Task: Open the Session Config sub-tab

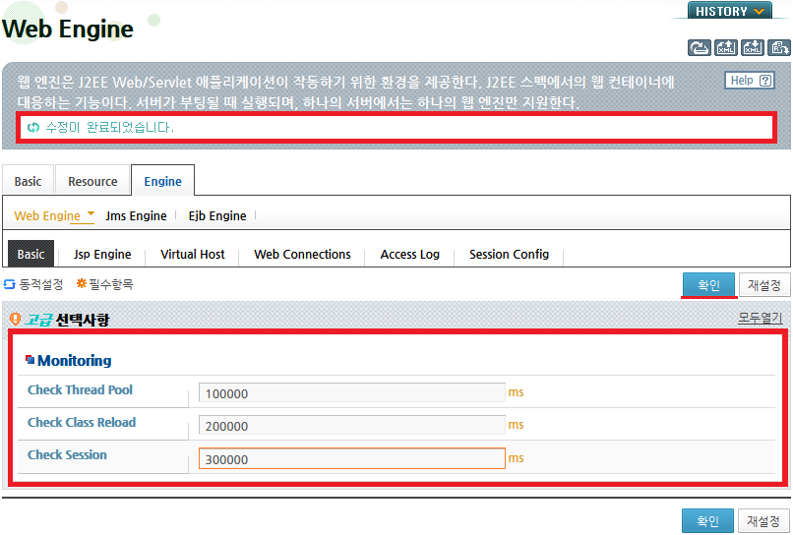Action: tap(510, 254)
